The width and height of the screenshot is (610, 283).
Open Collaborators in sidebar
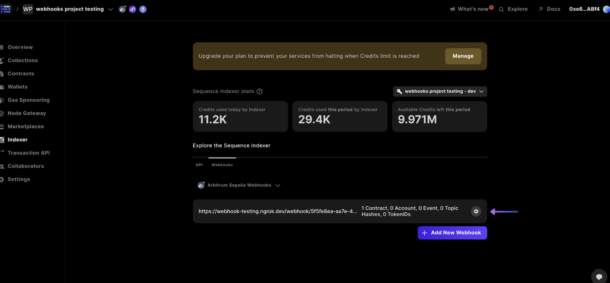(26, 166)
